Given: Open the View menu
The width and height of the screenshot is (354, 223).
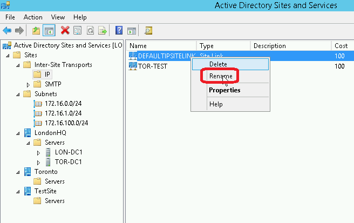Looking at the screenshot, I should click(58, 17).
